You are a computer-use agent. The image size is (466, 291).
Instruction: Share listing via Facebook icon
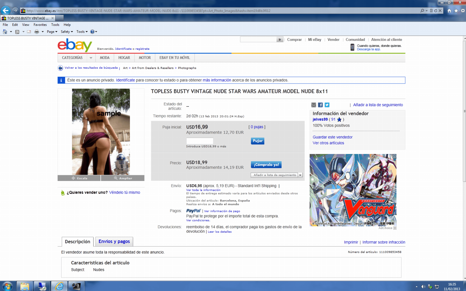pos(320,105)
